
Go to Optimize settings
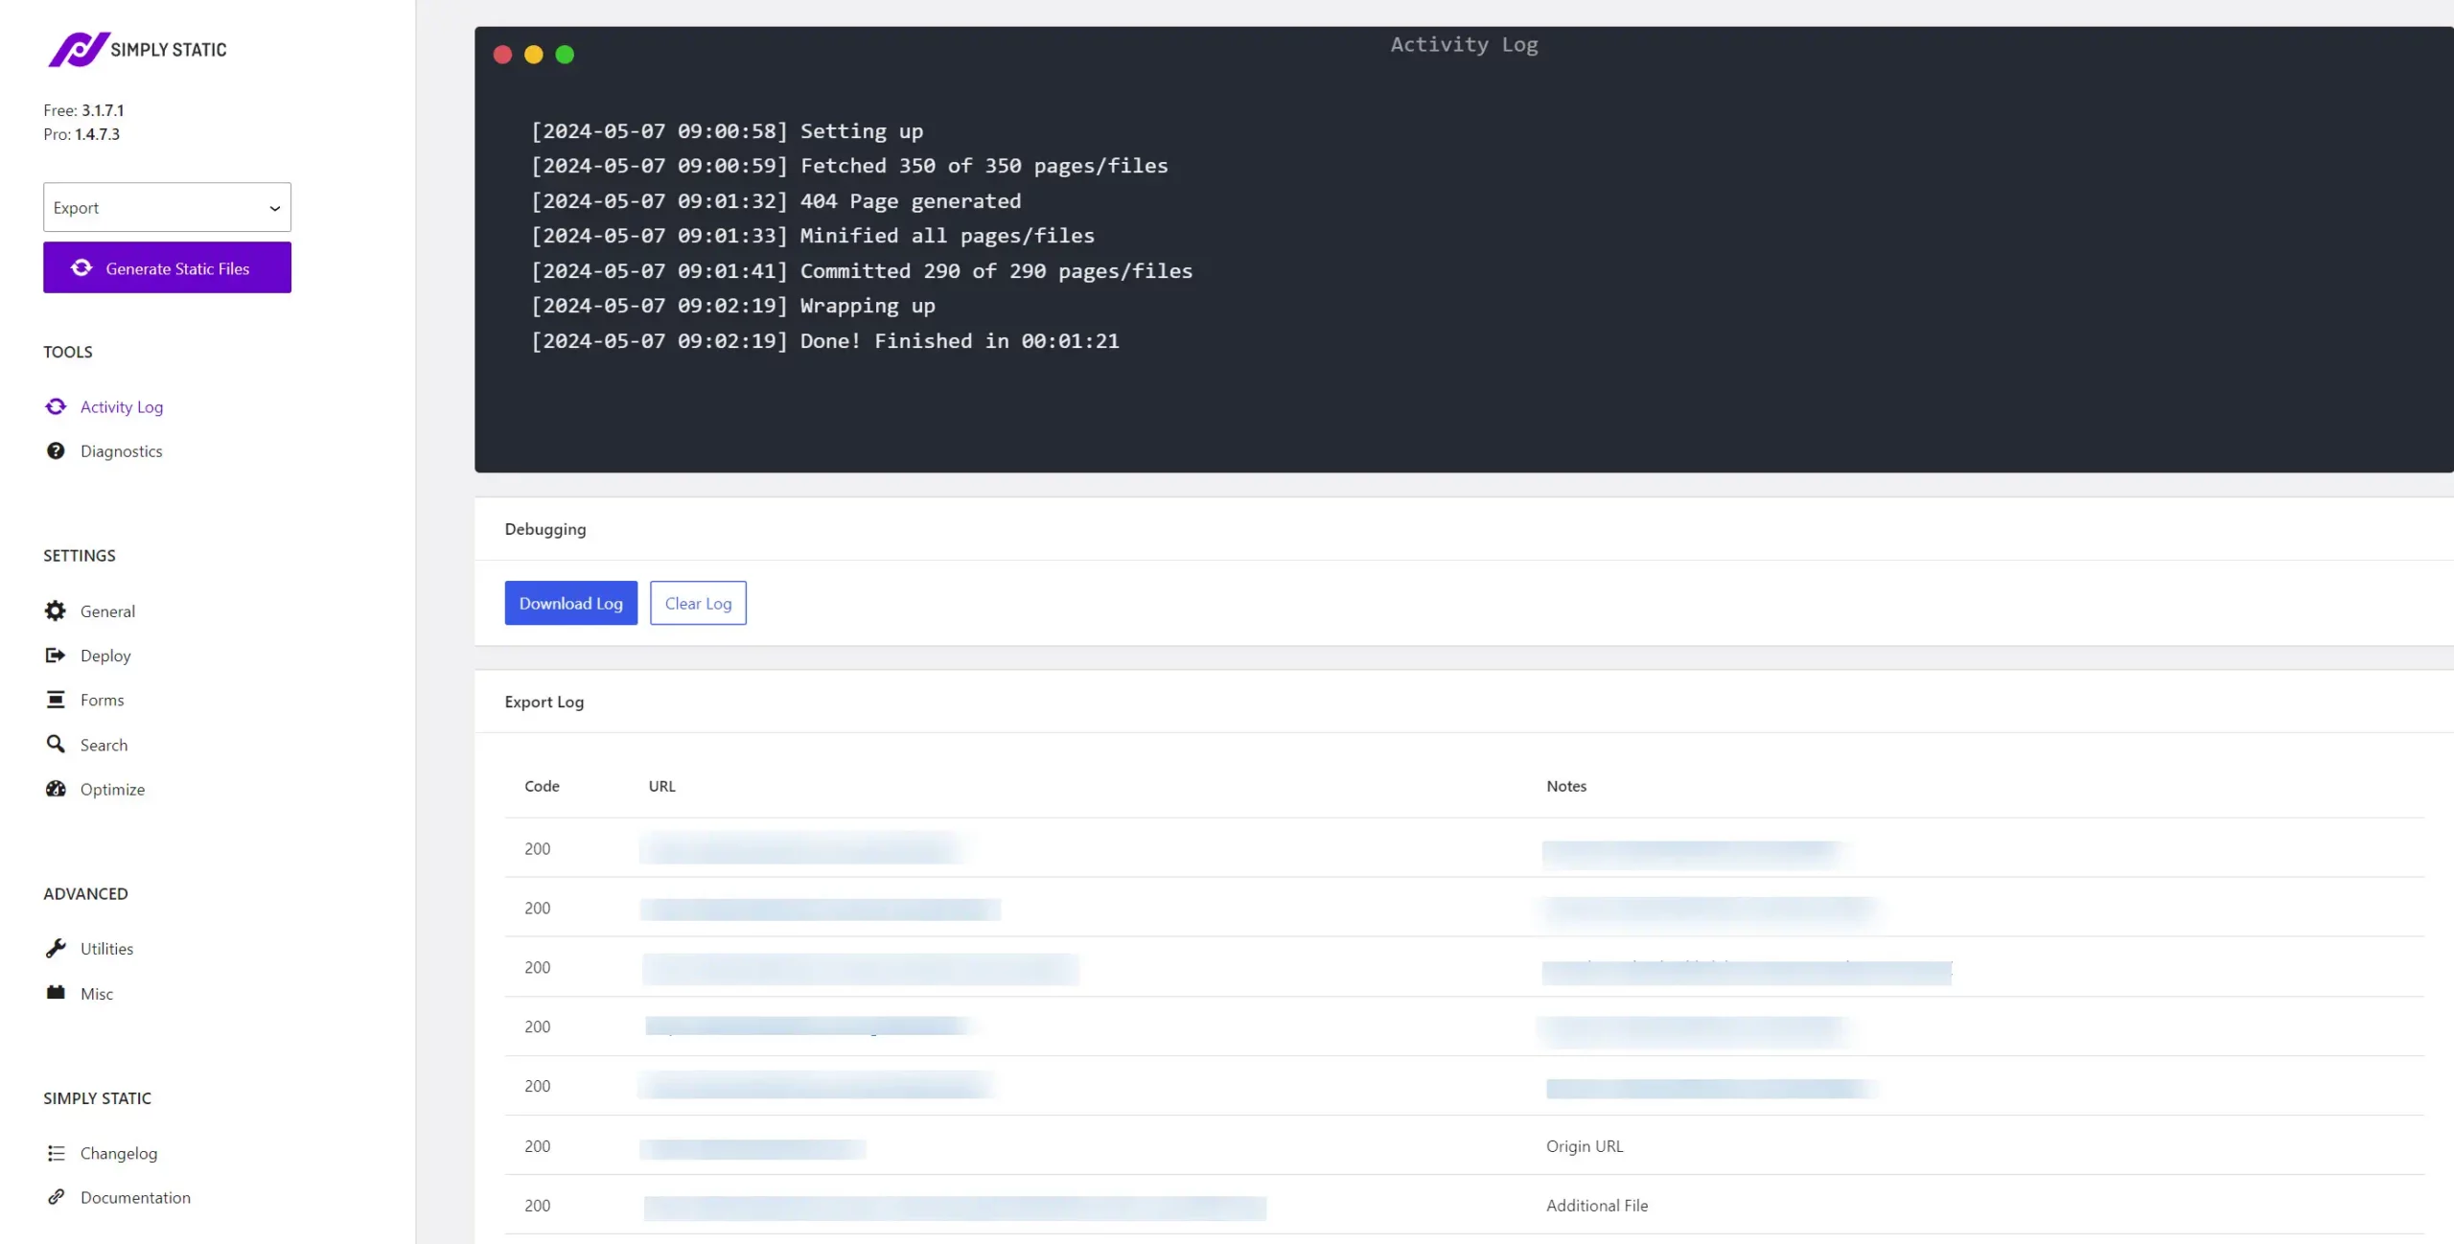pos(112,789)
